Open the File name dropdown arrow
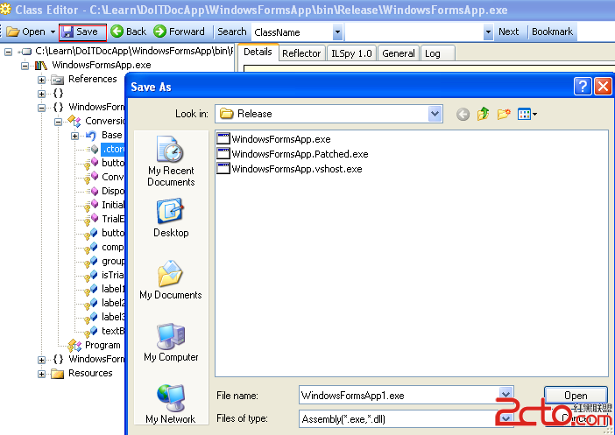This screenshot has height=435, width=615. [506, 396]
